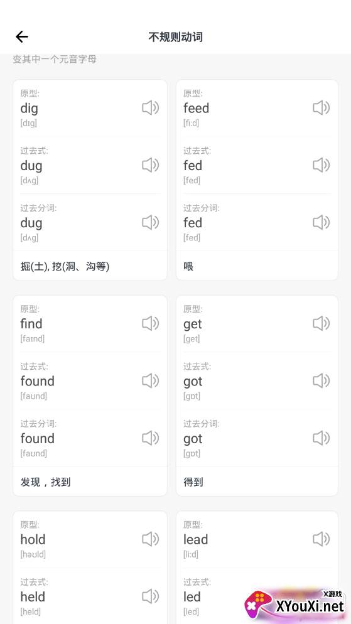Tap the 掘(土), 挖(洞、沟等) meaning text
Viewport: 351px width, 624px height.
[65, 266]
